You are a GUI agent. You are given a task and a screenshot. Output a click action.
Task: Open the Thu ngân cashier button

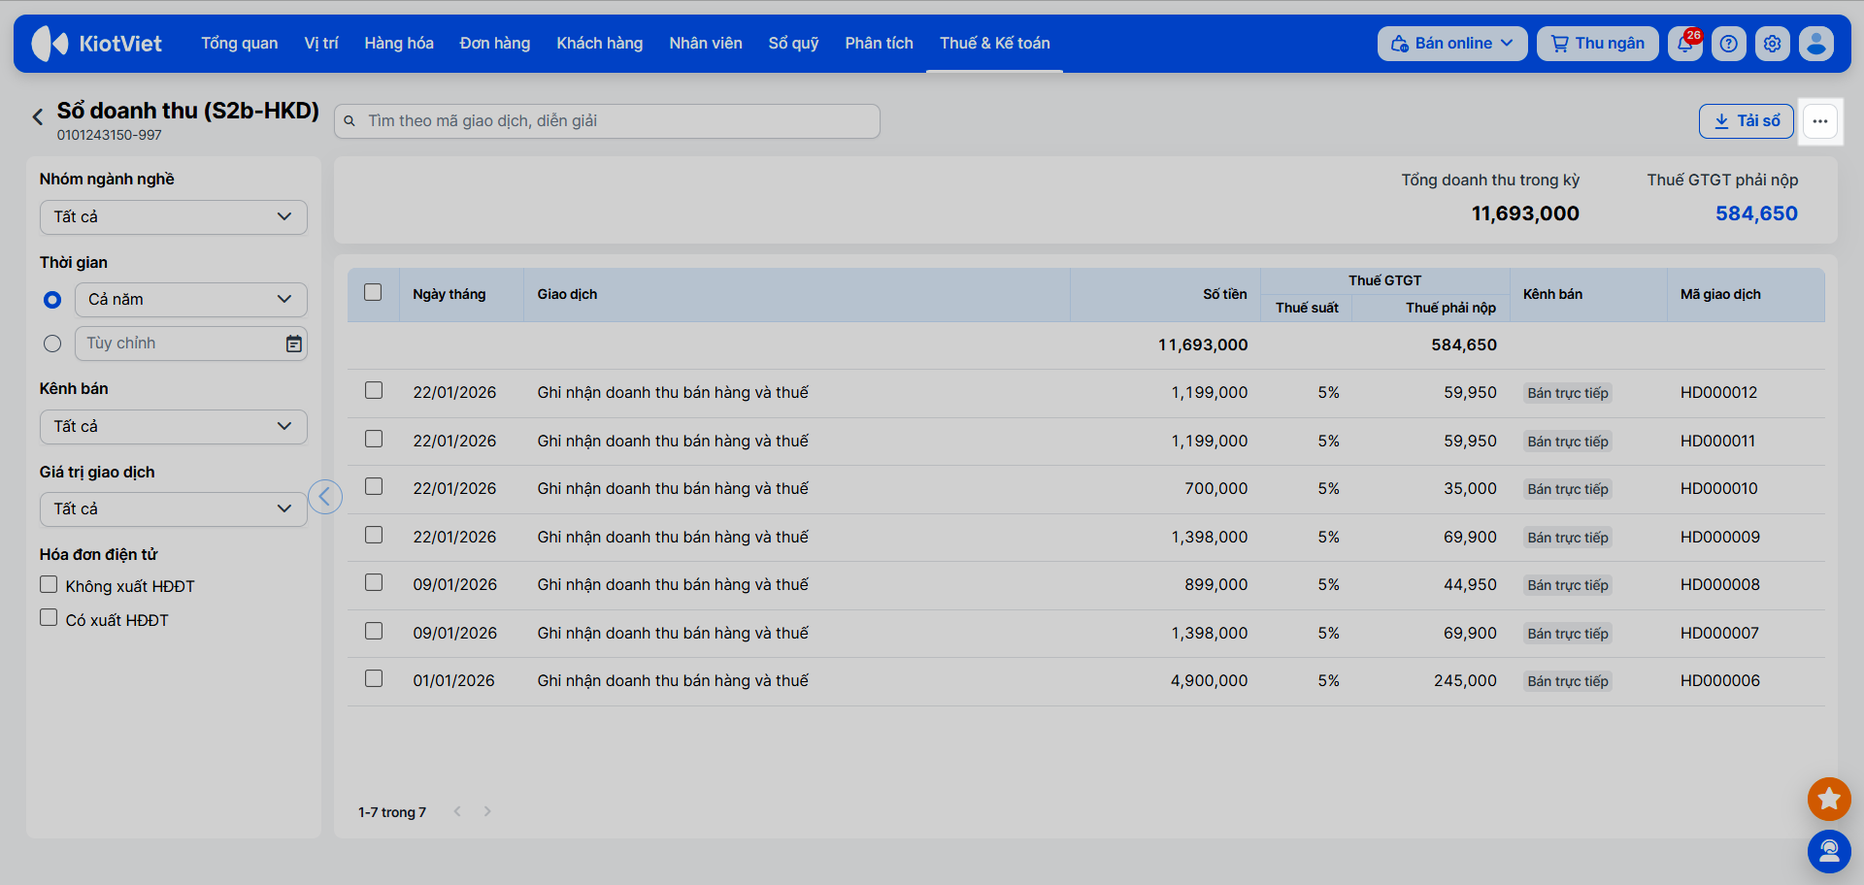(1598, 44)
